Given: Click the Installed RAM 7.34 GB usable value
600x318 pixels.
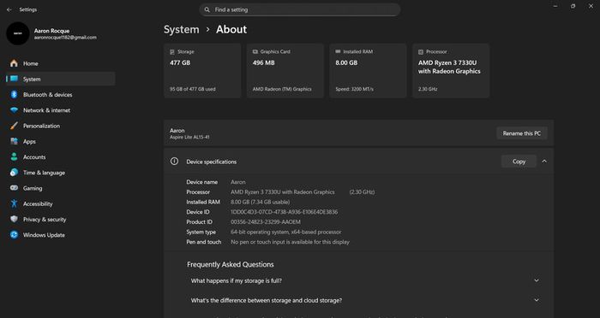Looking at the screenshot, I should tap(261, 202).
